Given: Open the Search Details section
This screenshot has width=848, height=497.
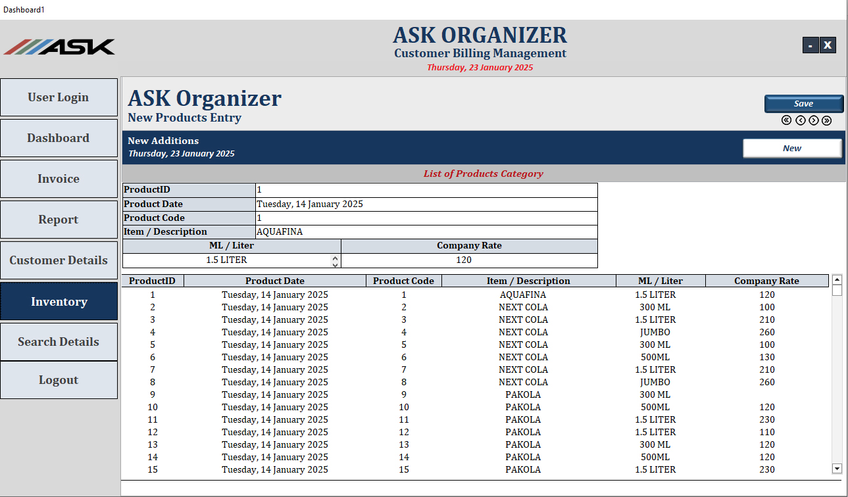Looking at the screenshot, I should (59, 342).
